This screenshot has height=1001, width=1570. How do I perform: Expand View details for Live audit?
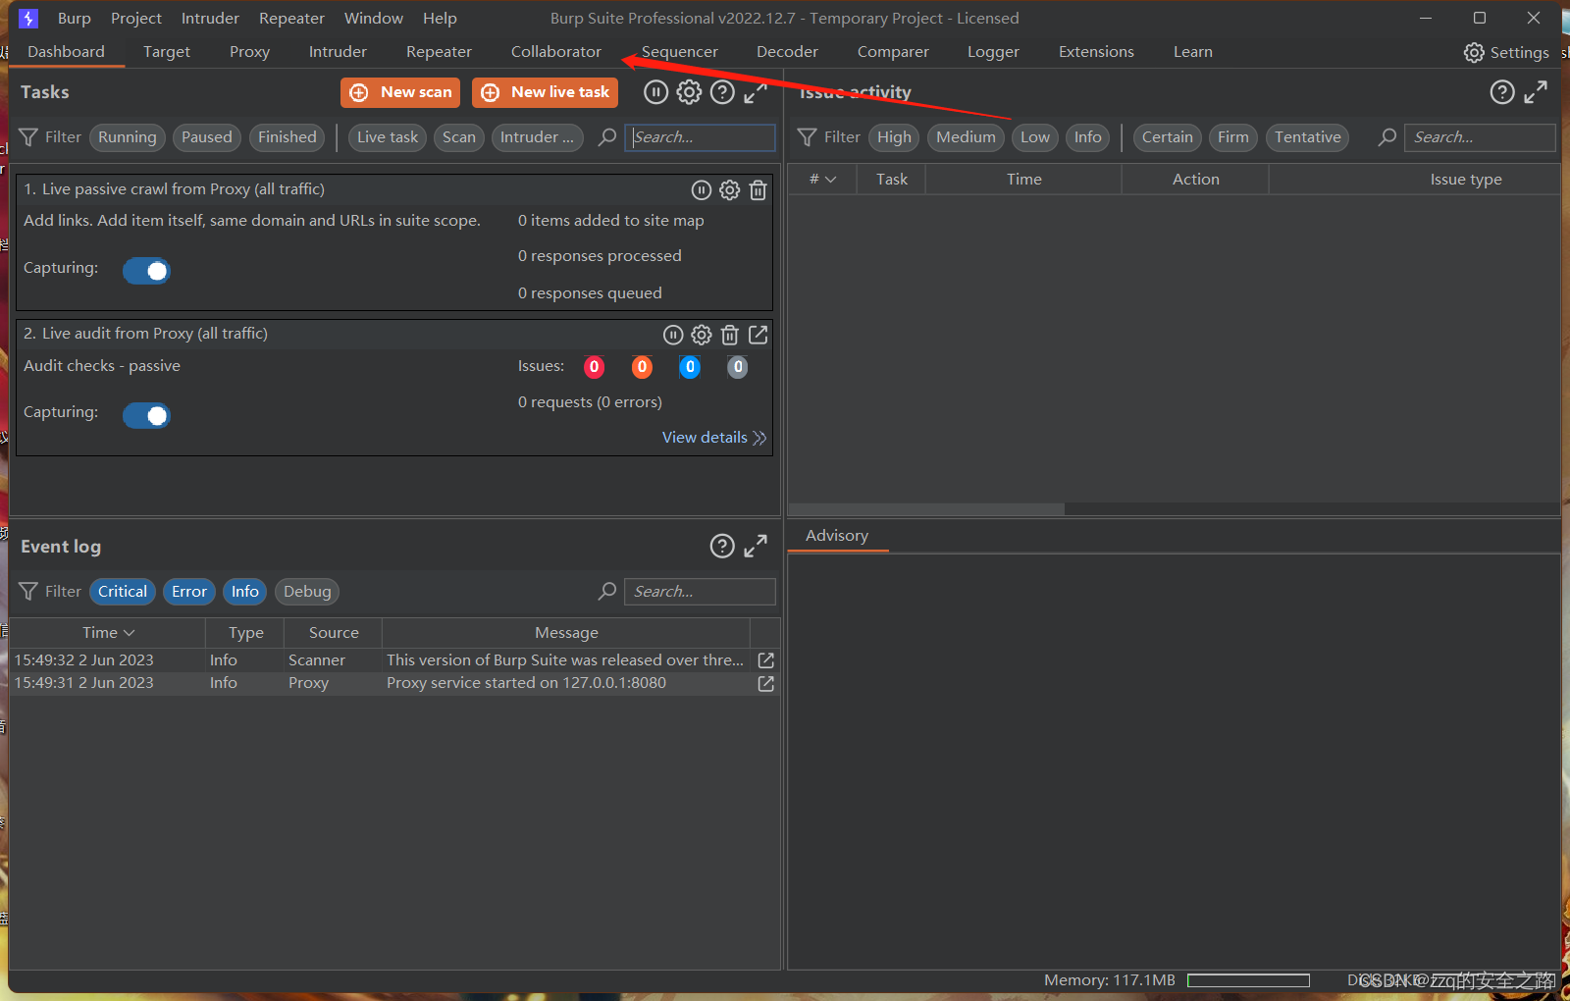click(x=713, y=438)
